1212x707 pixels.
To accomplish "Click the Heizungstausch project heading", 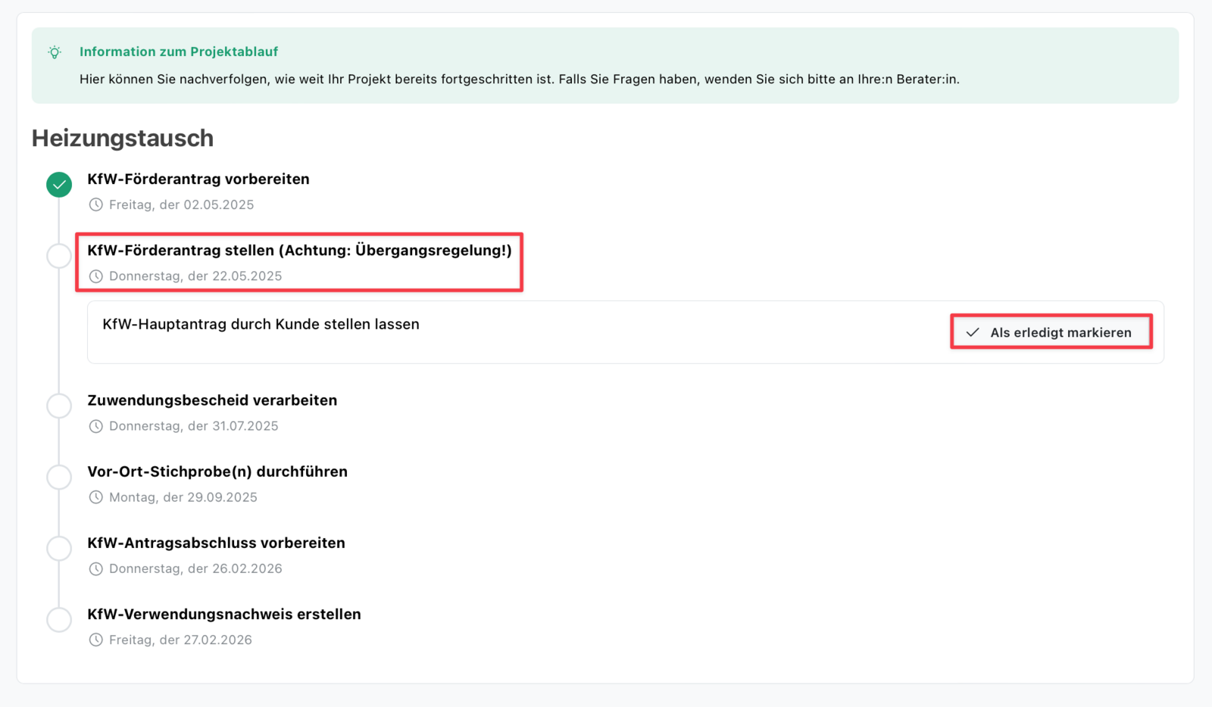I will point(123,138).
